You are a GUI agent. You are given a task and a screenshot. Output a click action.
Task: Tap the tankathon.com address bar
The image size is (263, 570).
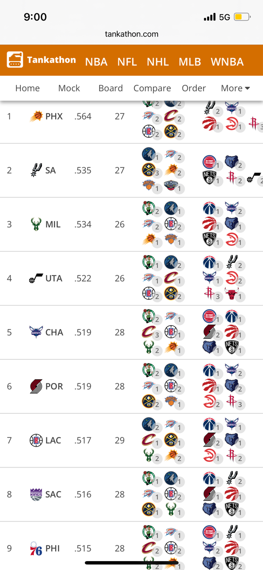click(131, 34)
